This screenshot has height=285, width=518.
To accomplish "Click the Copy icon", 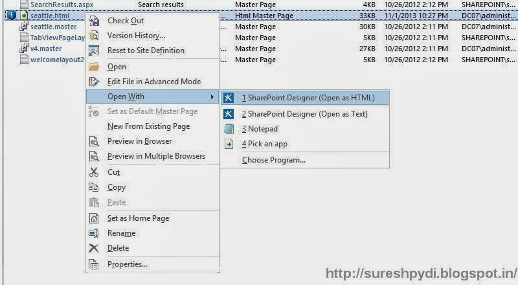I will [x=94, y=187].
